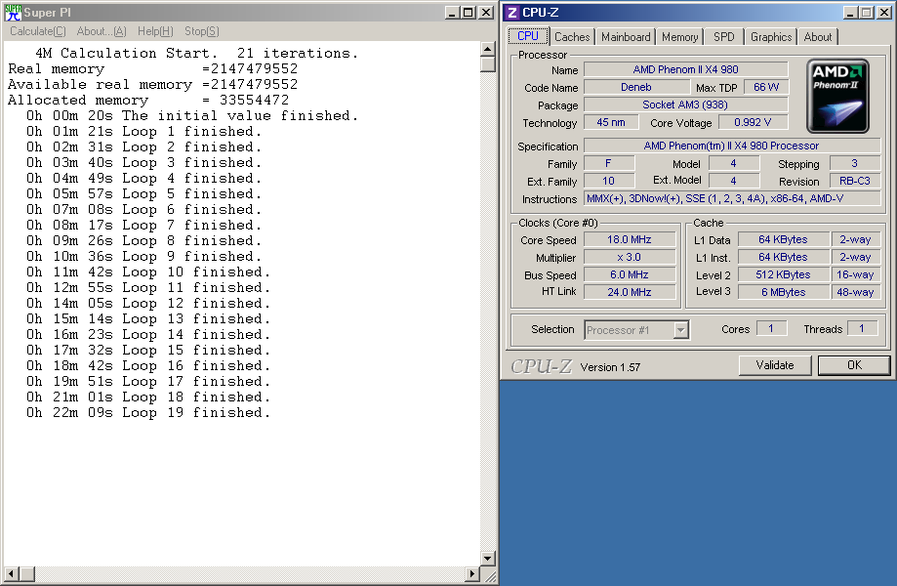Screen dimensions: 897x586
Task: Click the Available real memory line
Action: pyautogui.click(x=152, y=85)
